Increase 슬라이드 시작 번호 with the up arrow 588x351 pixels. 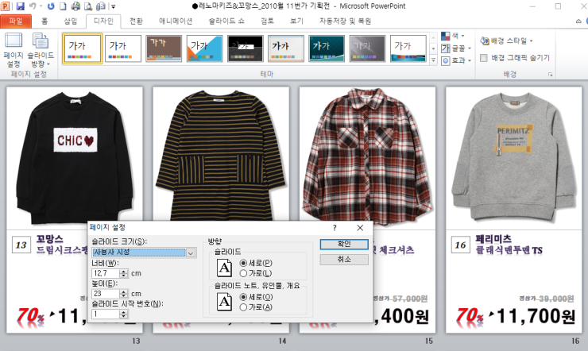pos(124,311)
